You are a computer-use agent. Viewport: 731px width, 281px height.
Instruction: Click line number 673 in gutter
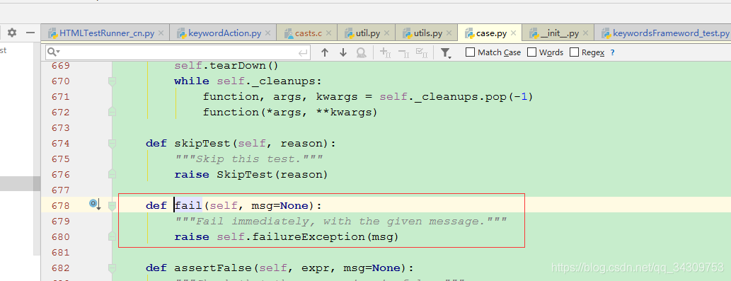(61, 127)
